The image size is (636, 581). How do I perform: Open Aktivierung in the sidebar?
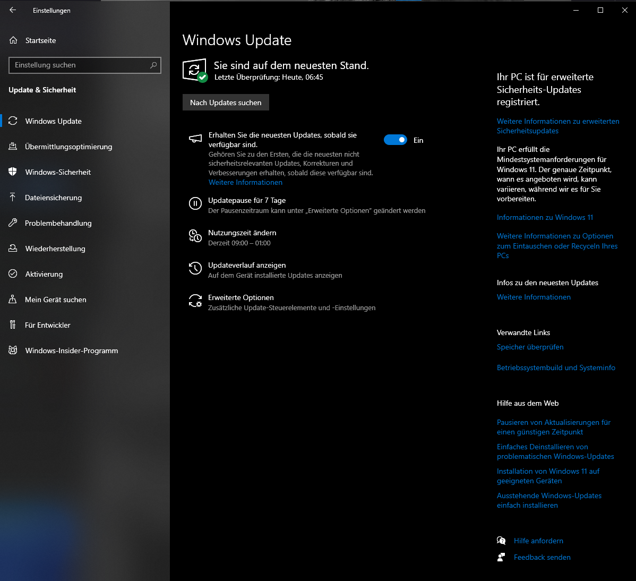[85, 274]
